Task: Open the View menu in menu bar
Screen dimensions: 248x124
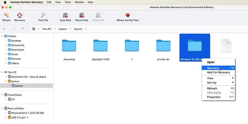Action: coord(58,2)
